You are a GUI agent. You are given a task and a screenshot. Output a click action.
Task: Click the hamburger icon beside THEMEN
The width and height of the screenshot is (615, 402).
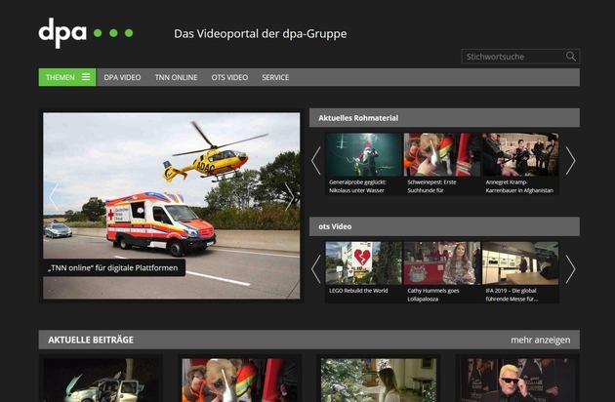[x=86, y=77]
